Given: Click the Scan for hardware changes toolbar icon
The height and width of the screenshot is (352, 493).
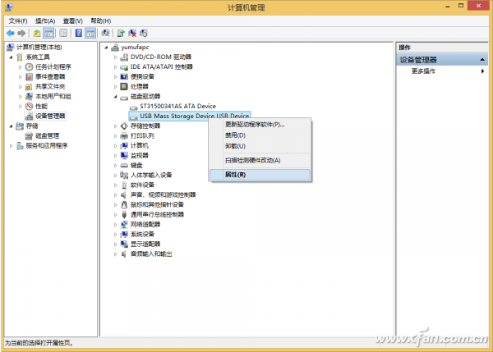Looking at the screenshot, I should coord(105,33).
